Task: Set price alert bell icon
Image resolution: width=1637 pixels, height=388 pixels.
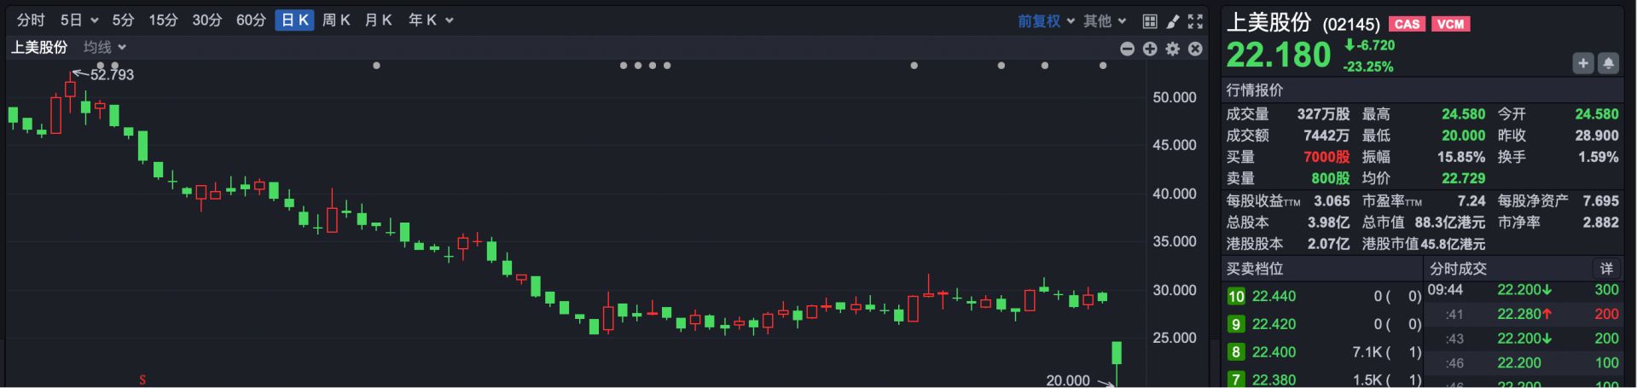Action: pos(1608,63)
